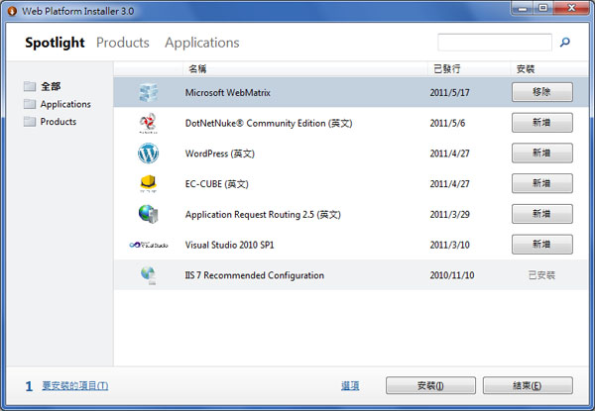Select the Visual Studio 2010 SP1 name
Viewport: 595px width, 411px height.
(x=230, y=245)
